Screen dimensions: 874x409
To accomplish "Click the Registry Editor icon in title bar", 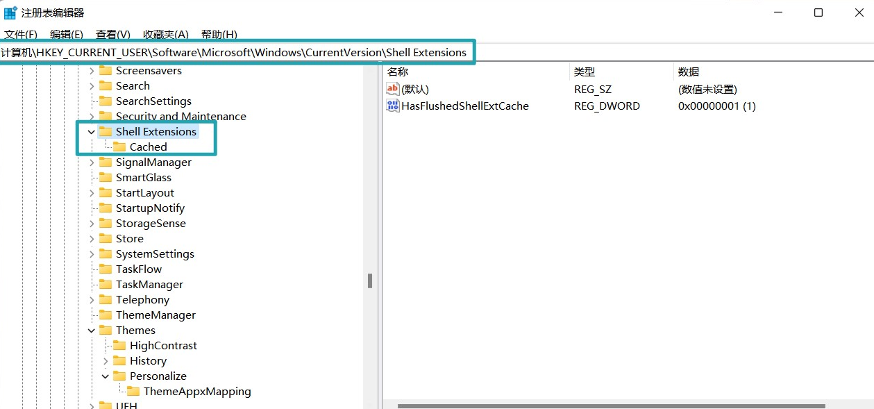I will pyautogui.click(x=8, y=12).
